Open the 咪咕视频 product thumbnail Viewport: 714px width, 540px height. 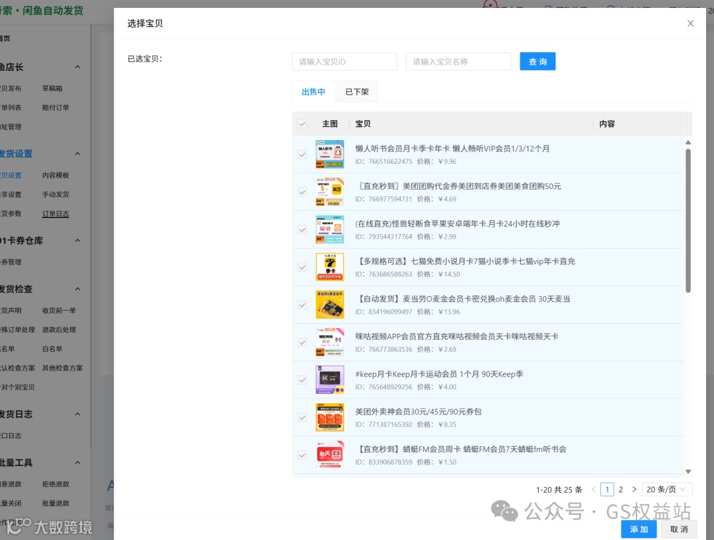tap(330, 342)
